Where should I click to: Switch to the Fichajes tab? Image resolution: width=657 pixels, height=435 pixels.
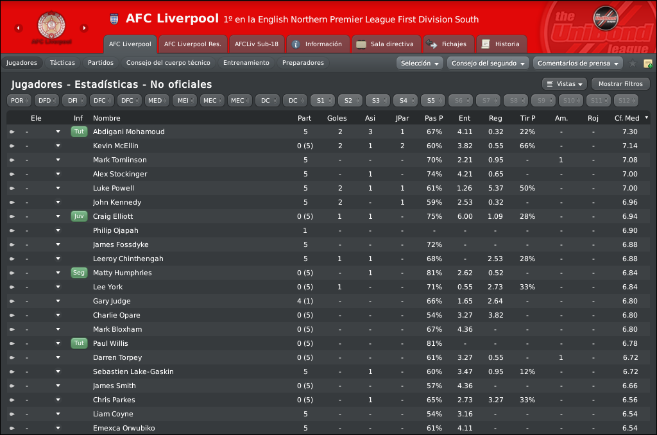(x=448, y=44)
